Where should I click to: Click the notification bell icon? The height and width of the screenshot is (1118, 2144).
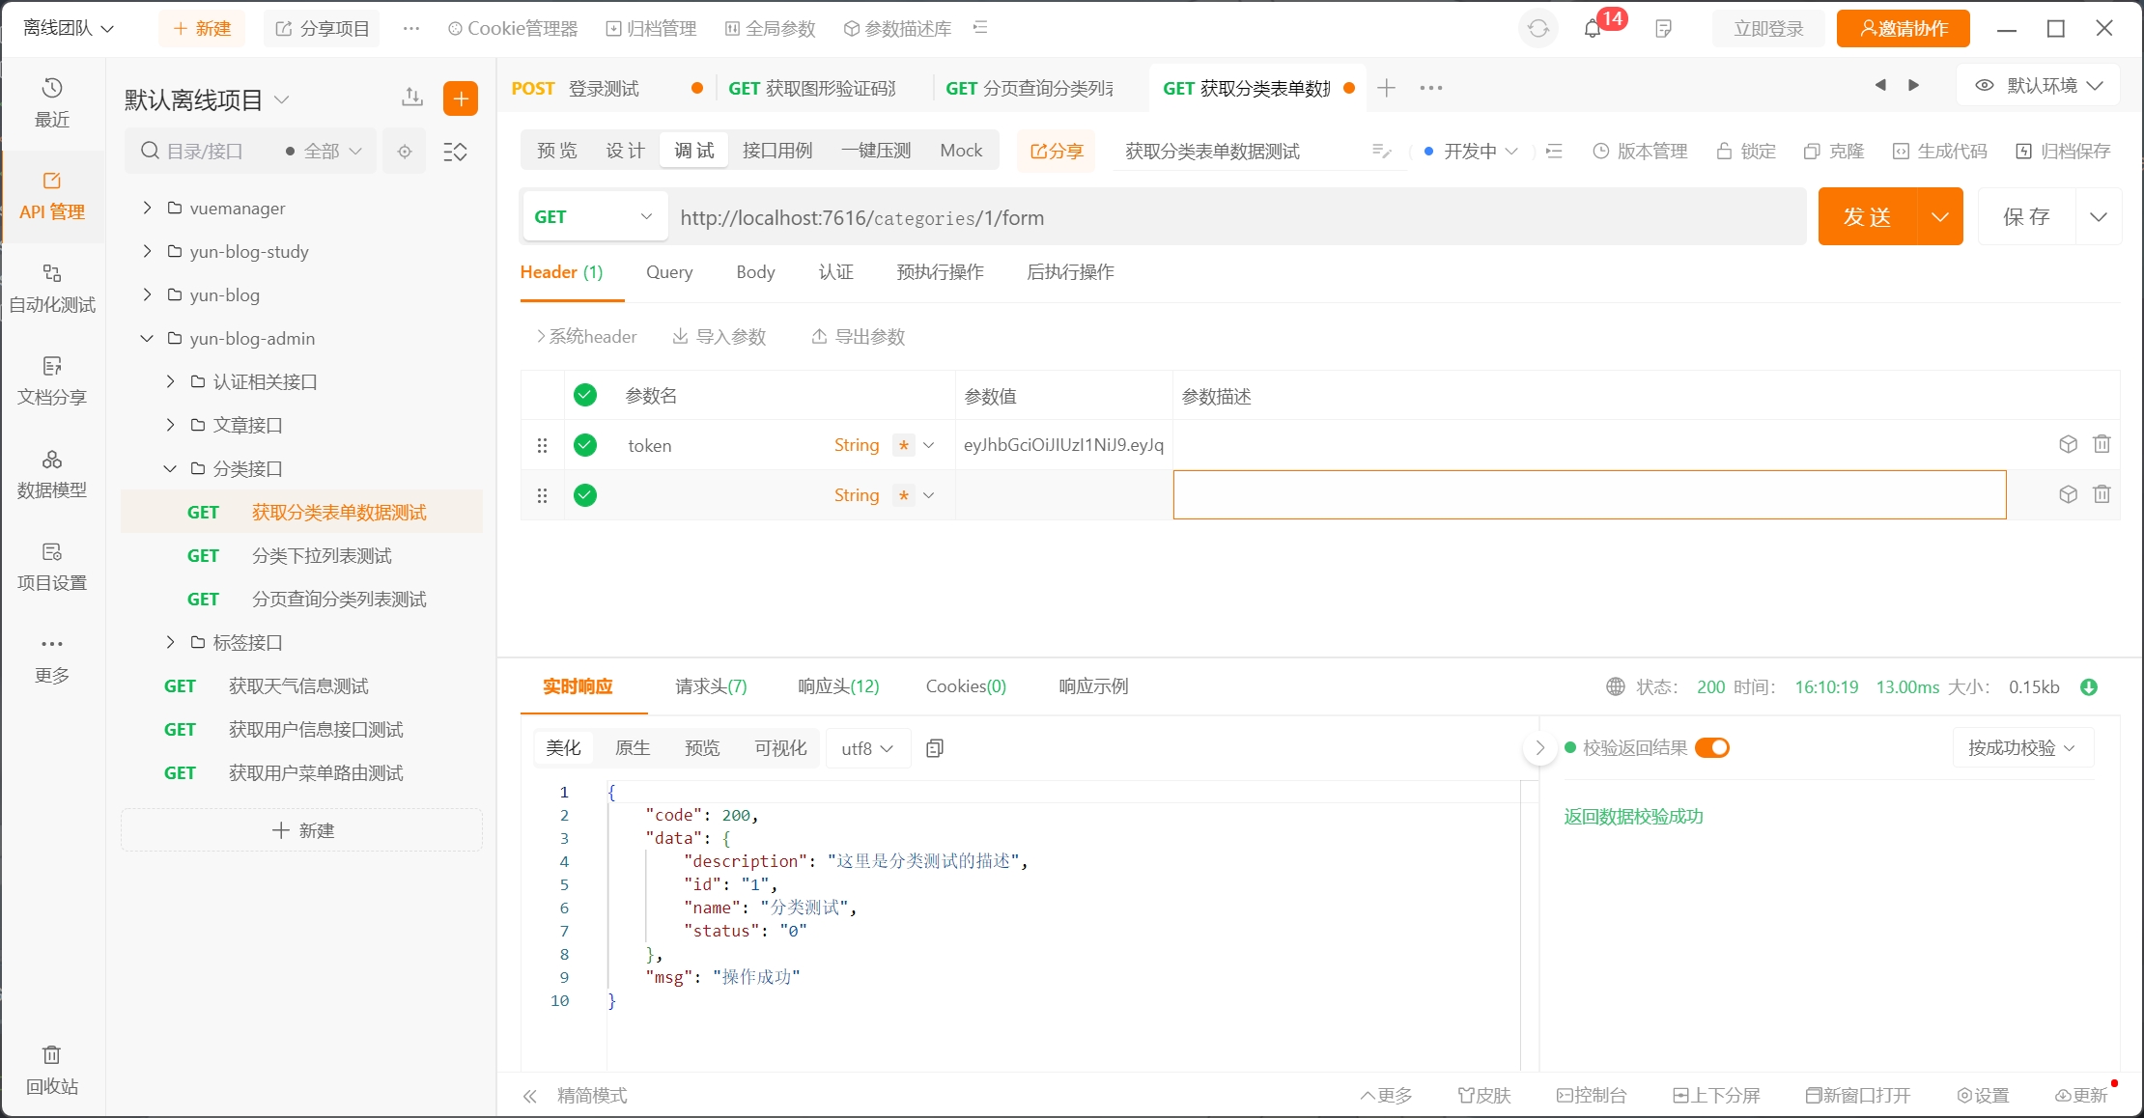click(1593, 29)
